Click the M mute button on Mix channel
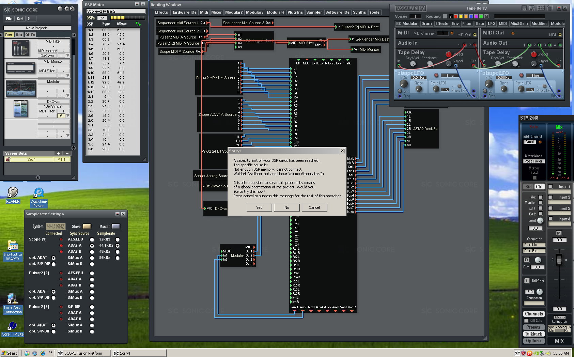Viewport: 574px width, 357px height. click(x=559, y=233)
